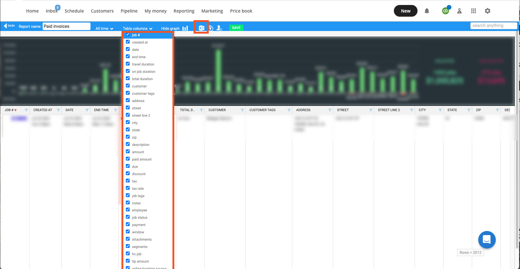Click the filter-reset icon beside Excel

click(x=211, y=28)
